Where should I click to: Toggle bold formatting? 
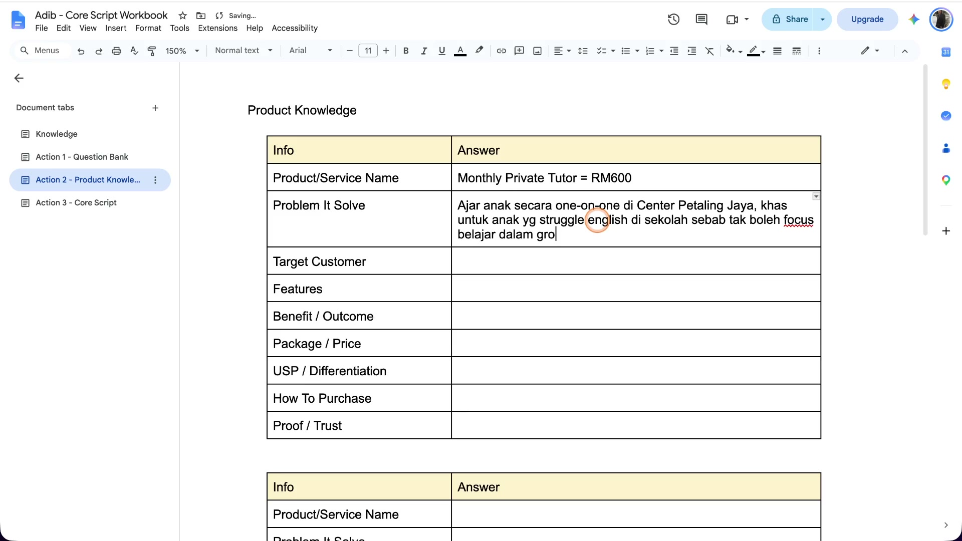tap(406, 51)
